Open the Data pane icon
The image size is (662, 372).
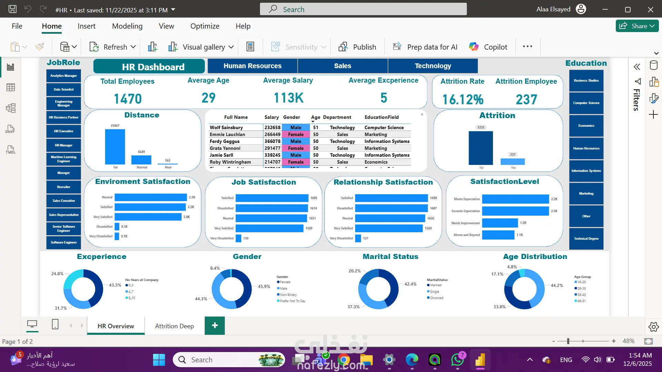(x=653, y=65)
